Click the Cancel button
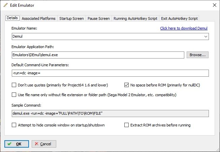 coord(44,144)
